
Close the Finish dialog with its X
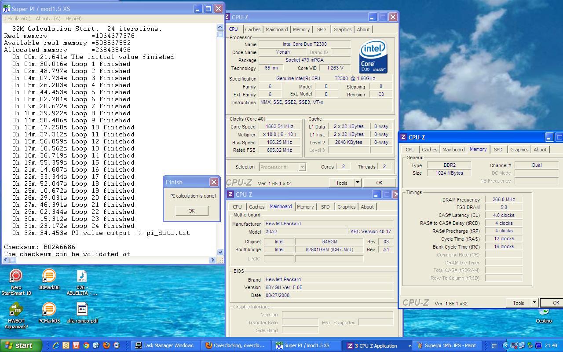coord(214,182)
